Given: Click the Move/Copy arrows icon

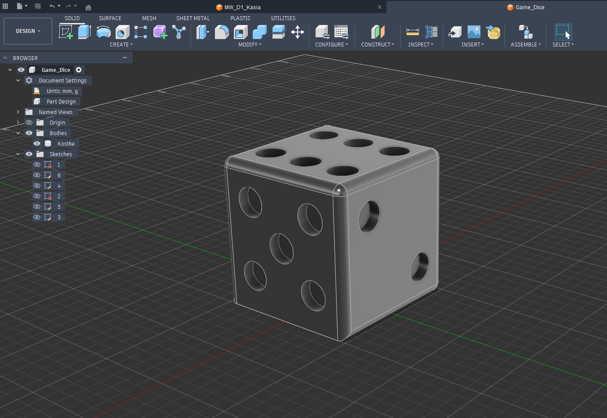Looking at the screenshot, I should (x=298, y=32).
